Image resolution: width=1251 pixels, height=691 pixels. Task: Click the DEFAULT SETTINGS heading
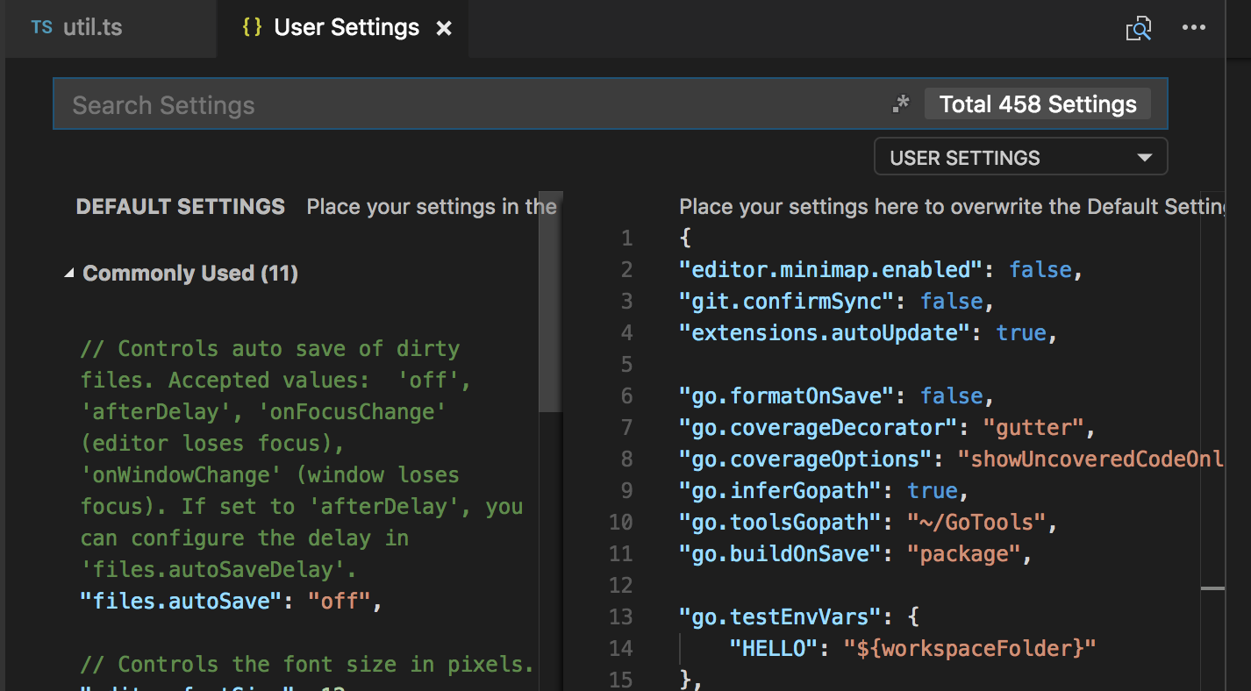coord(181,207)
